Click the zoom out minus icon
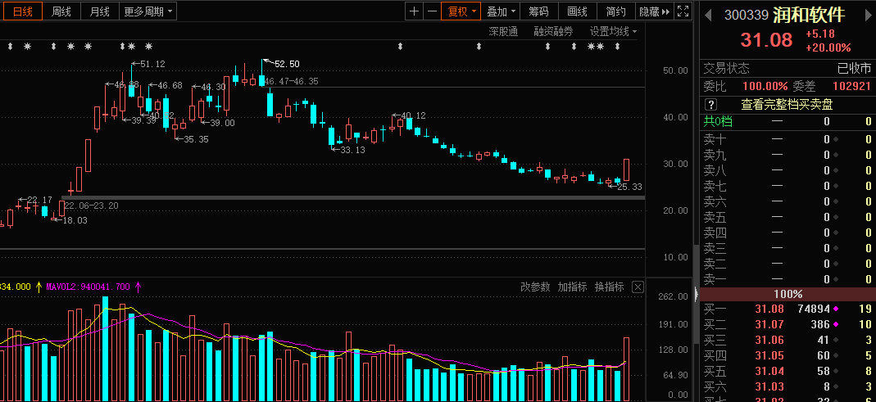Viewport: 876px width, 402px height. click(432, 11)
